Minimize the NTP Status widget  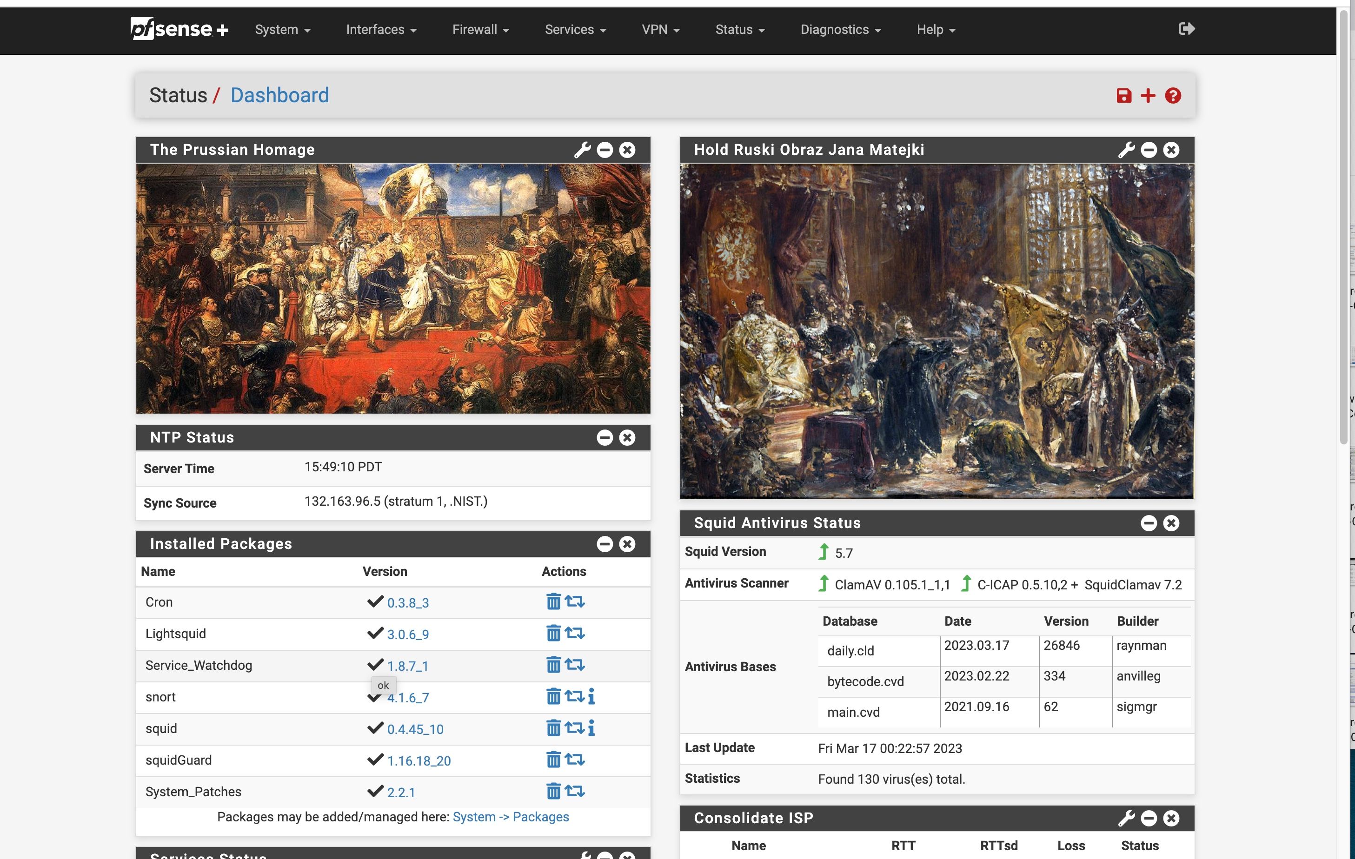click(605, 438)
